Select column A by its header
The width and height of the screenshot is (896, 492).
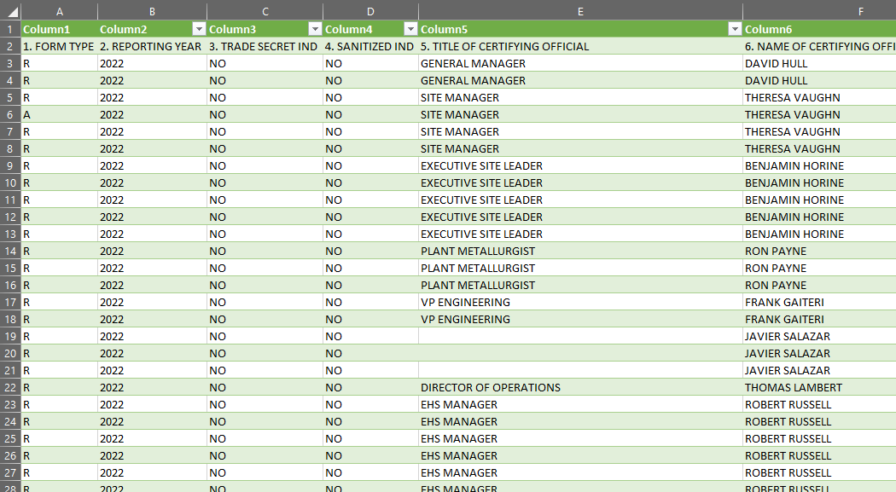click(60, 10)
